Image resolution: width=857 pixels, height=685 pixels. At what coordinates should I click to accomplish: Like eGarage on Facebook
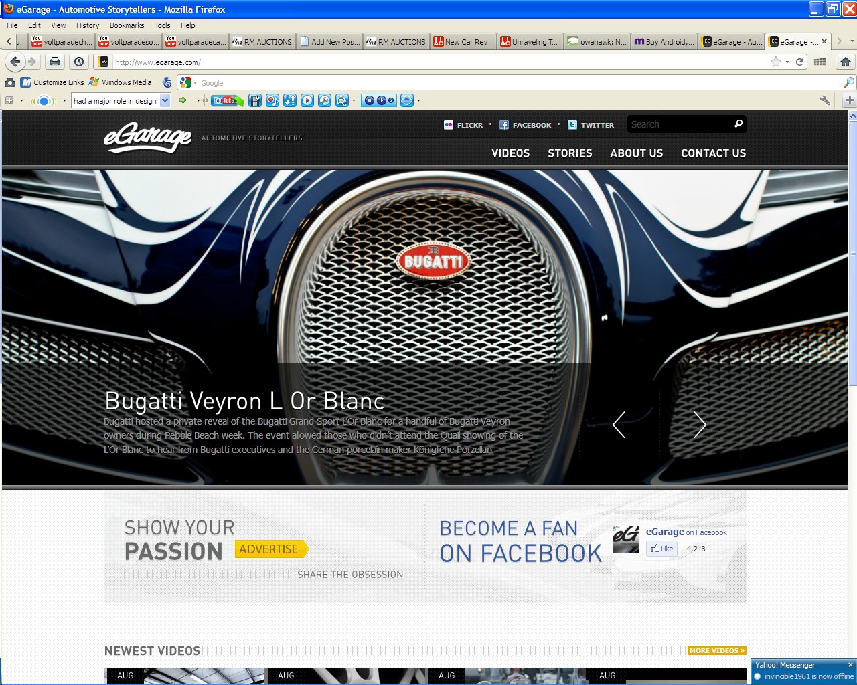662,549
